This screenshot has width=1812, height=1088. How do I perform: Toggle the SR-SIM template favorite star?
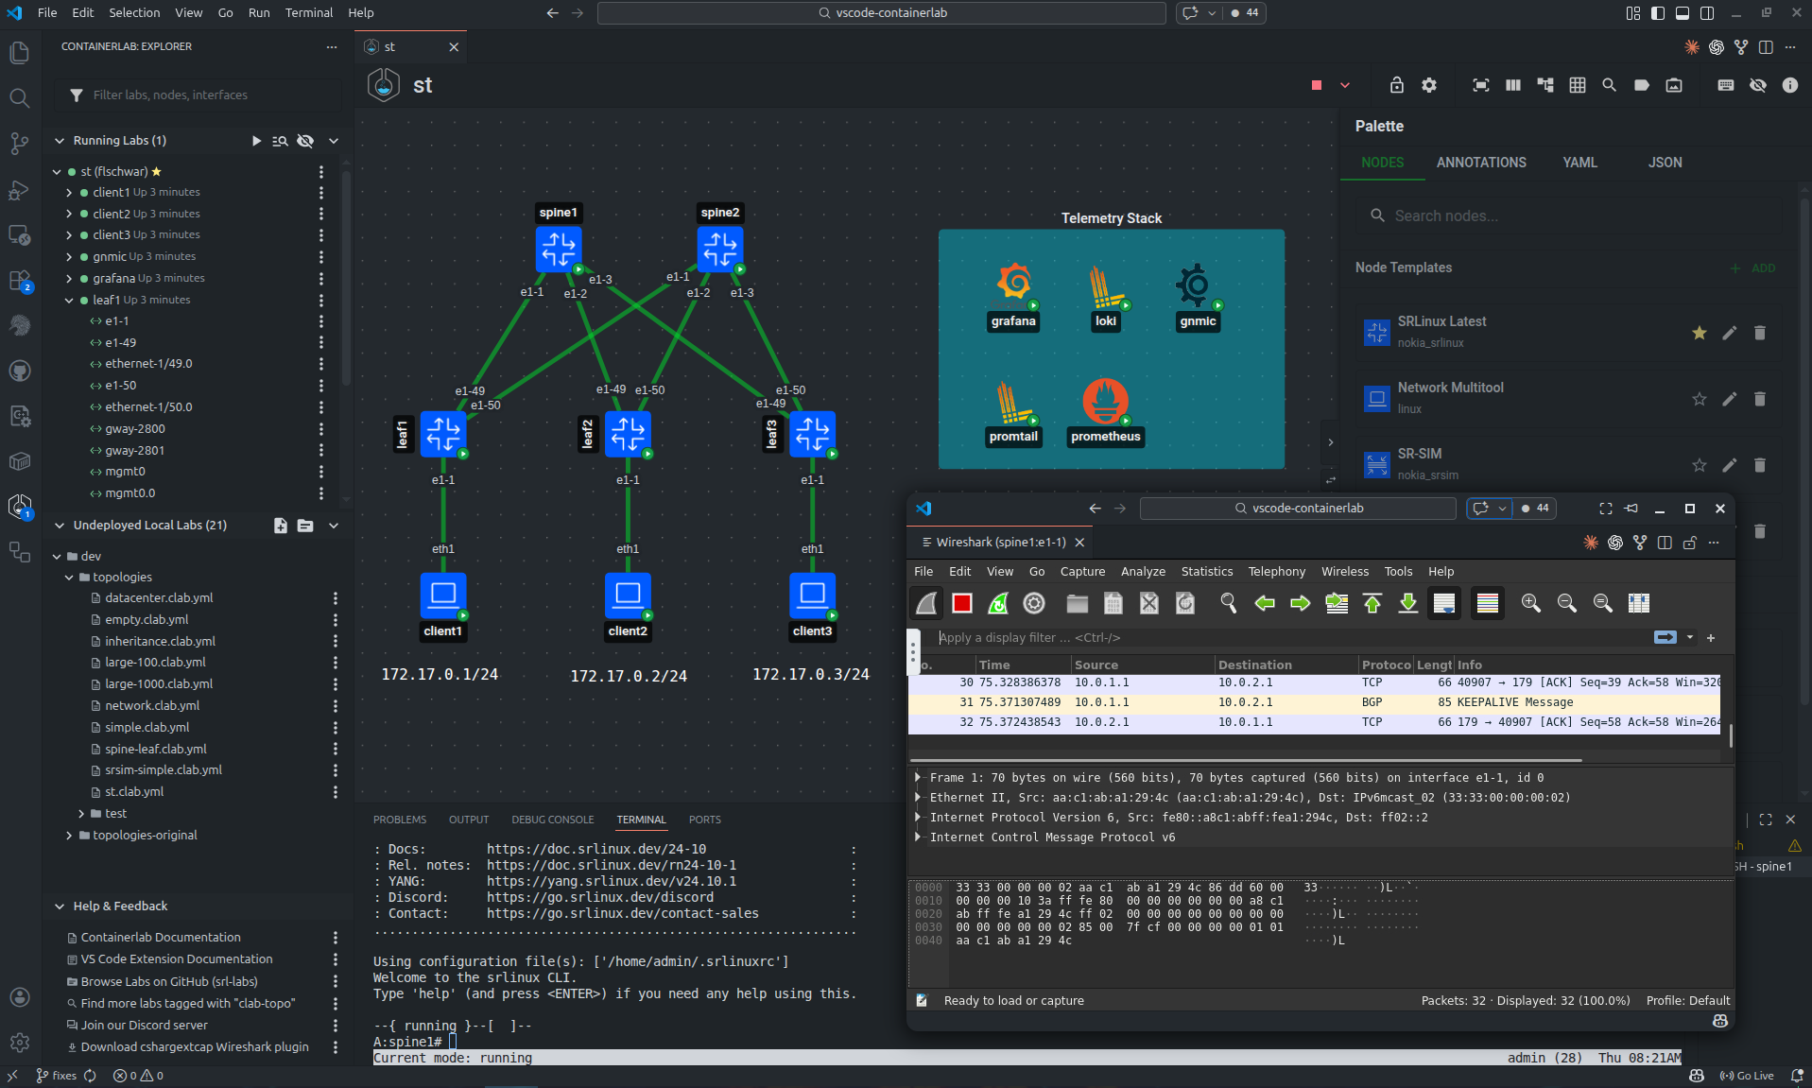click(x=1700, y=465)
